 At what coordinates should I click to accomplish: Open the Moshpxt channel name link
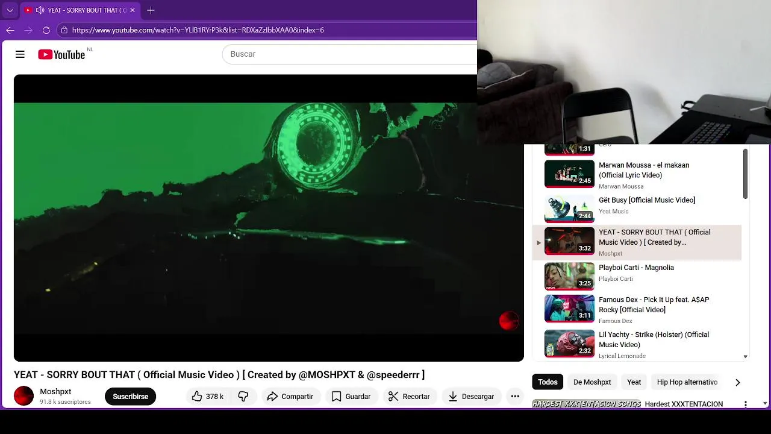click(55, 392)
